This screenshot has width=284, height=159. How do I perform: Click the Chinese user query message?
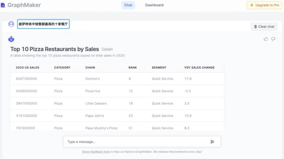(x=43, y=24)
